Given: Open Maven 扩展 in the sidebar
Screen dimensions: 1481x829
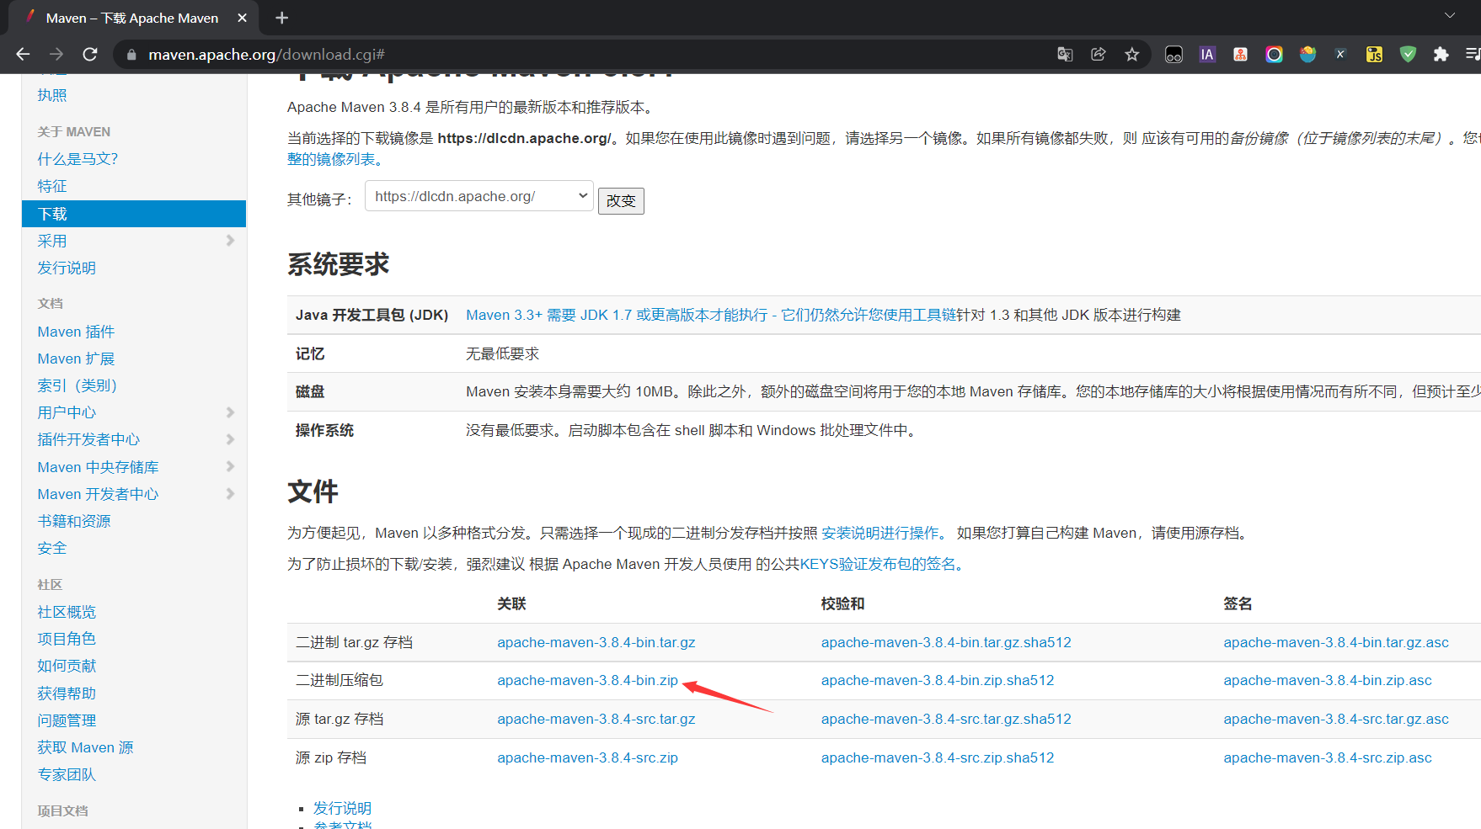Looking at the screenshot, I should click(76, 359).
